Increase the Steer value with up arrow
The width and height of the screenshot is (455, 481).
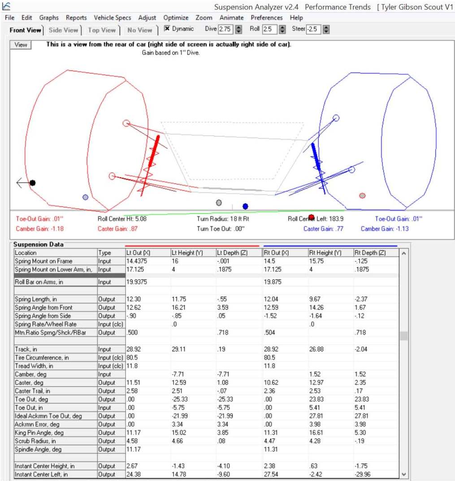(x=326, y=27)
